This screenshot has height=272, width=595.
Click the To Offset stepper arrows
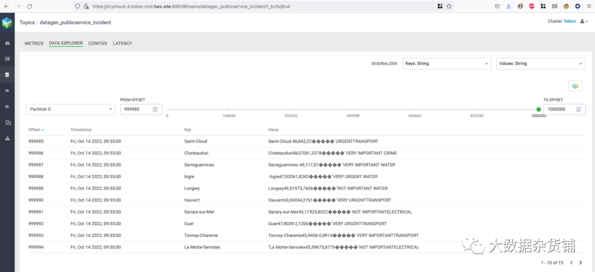578,109
